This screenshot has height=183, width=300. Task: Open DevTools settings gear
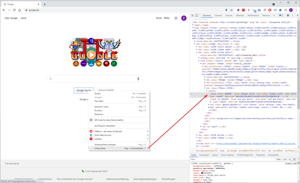tap(288, 15)
